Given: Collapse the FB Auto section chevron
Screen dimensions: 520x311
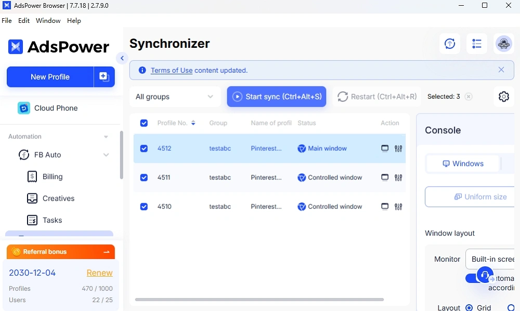Looking at the screenshot, I should pyautogui.click(x=106, y=155).
